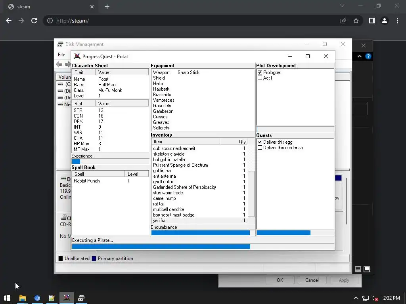Click the muted volume tray icon
This screenshot has width=406, height=304.
click(x=375, y=298)
